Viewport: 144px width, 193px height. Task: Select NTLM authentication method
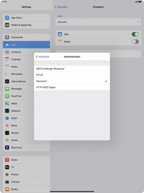tap(72, 75)
